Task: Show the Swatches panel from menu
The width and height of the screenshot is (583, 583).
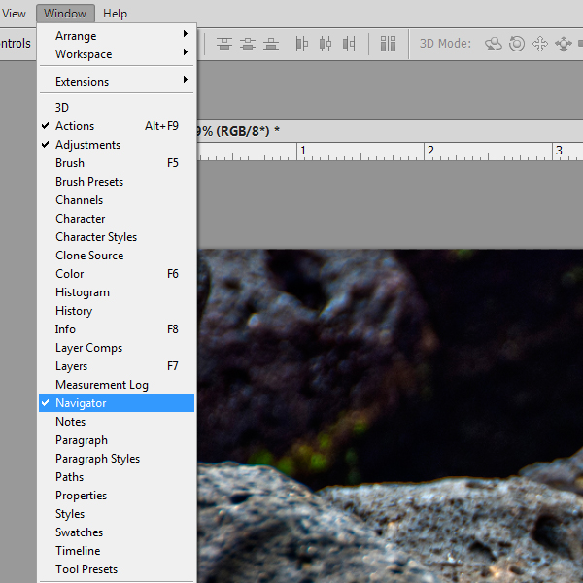Action: 79,532
